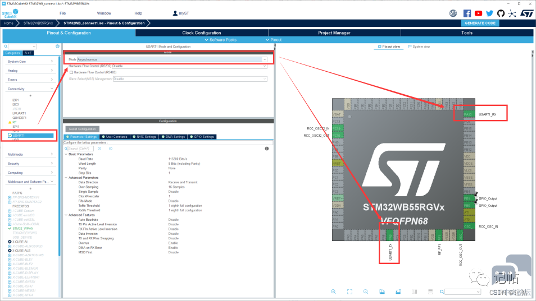
Task: Switch to Project Manager tab
Action: 334,33
